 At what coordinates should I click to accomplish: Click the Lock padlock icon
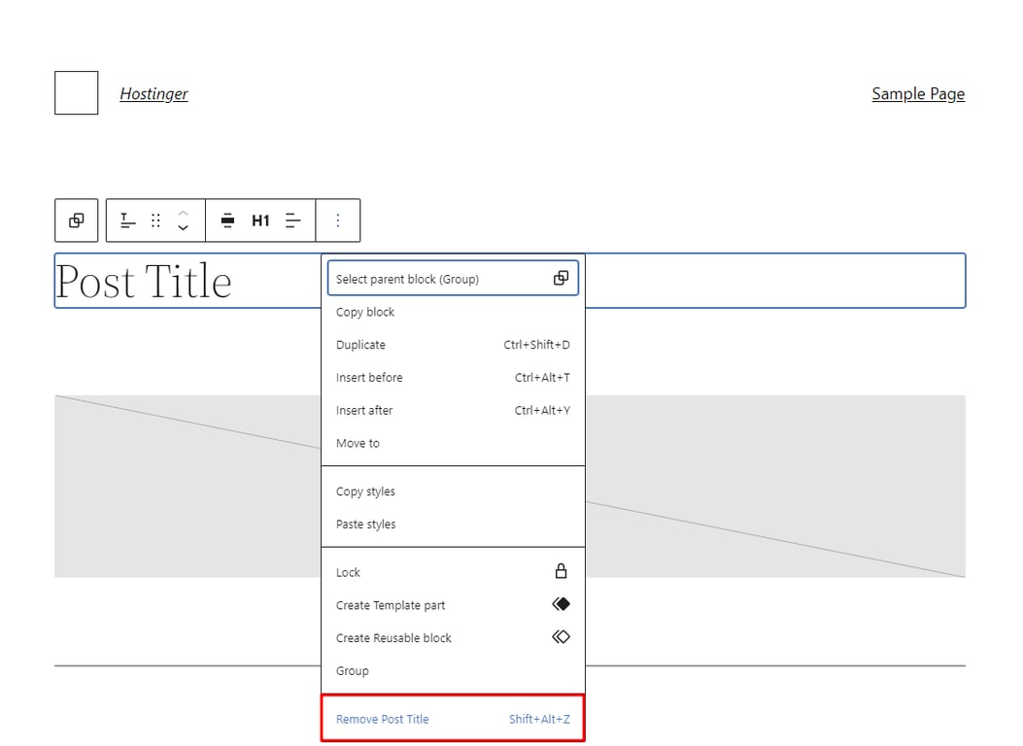point(561,572)
